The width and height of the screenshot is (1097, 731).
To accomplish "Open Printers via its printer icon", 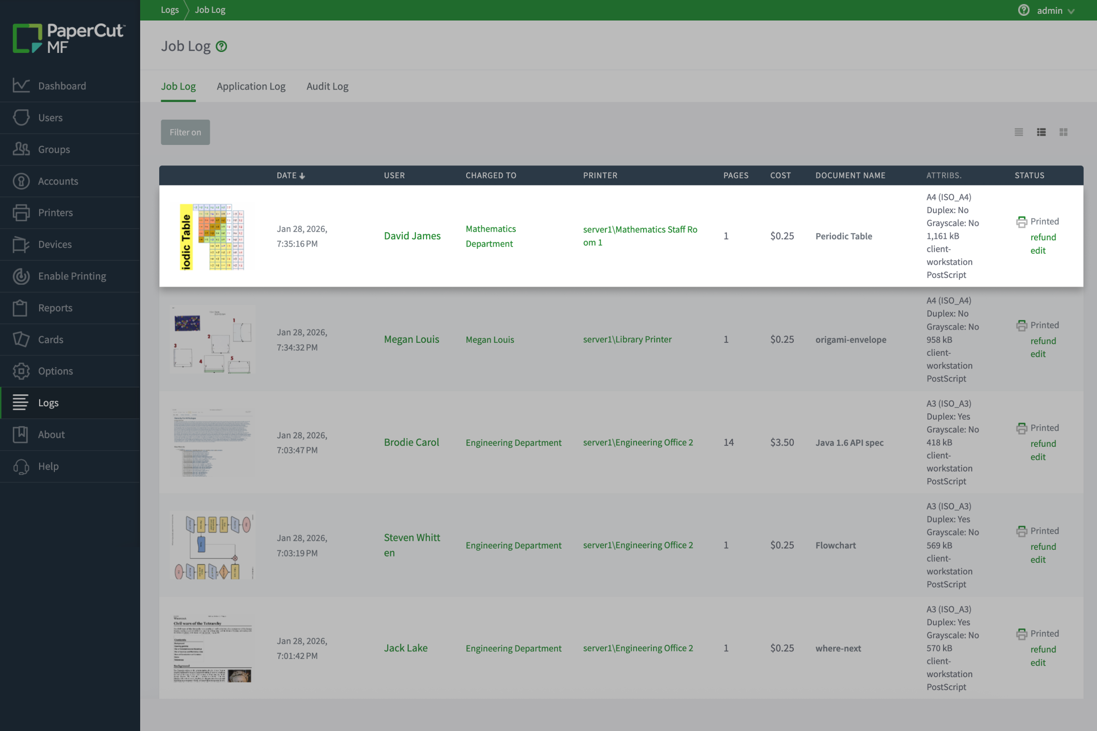I will [21, 213].
